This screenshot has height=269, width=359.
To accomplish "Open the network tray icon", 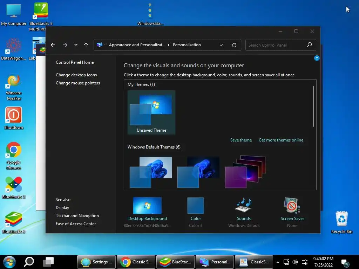I will pyautogui.click(x=286, y=262).
